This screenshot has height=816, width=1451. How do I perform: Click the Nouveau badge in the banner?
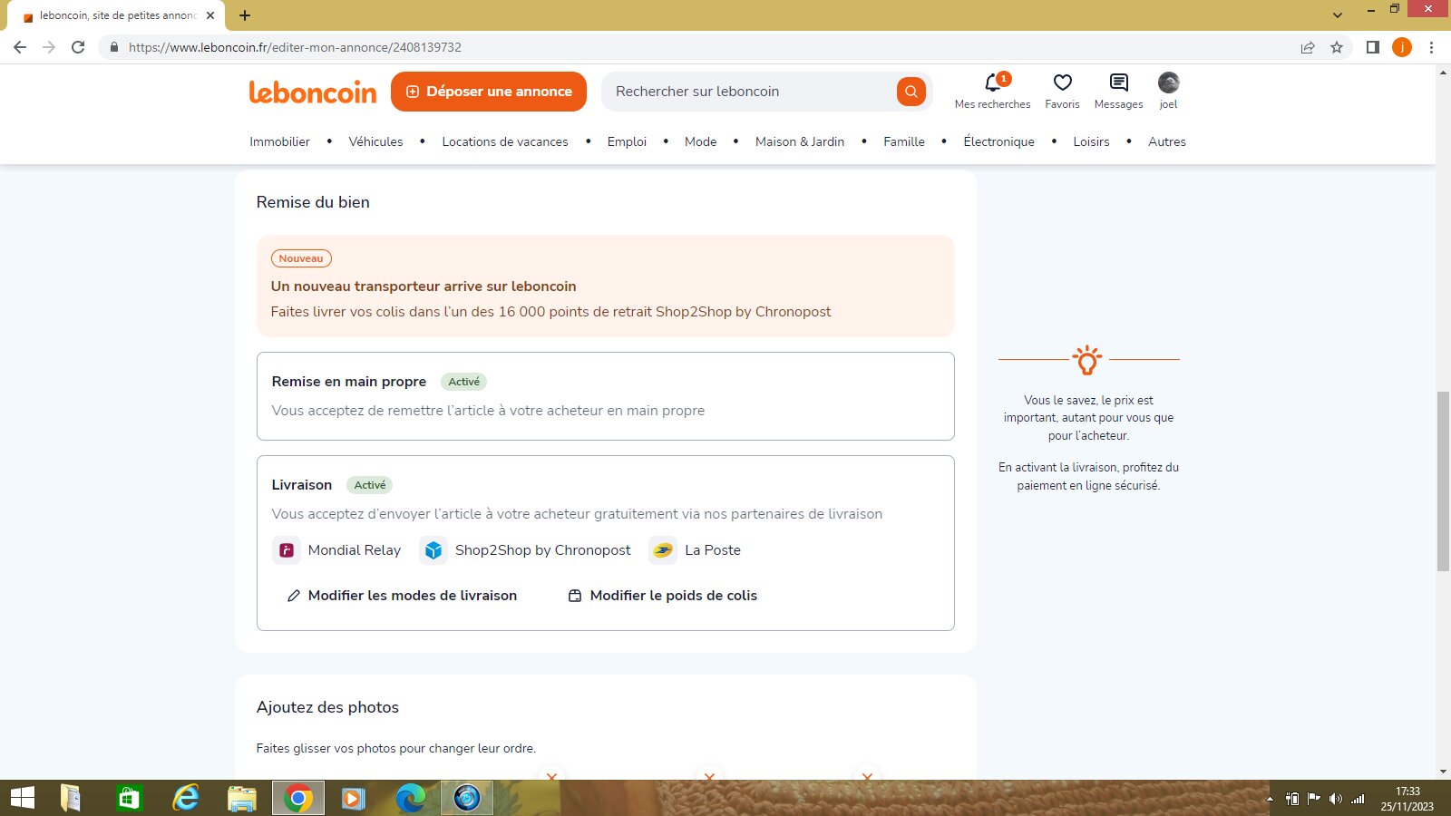[301, 258]
